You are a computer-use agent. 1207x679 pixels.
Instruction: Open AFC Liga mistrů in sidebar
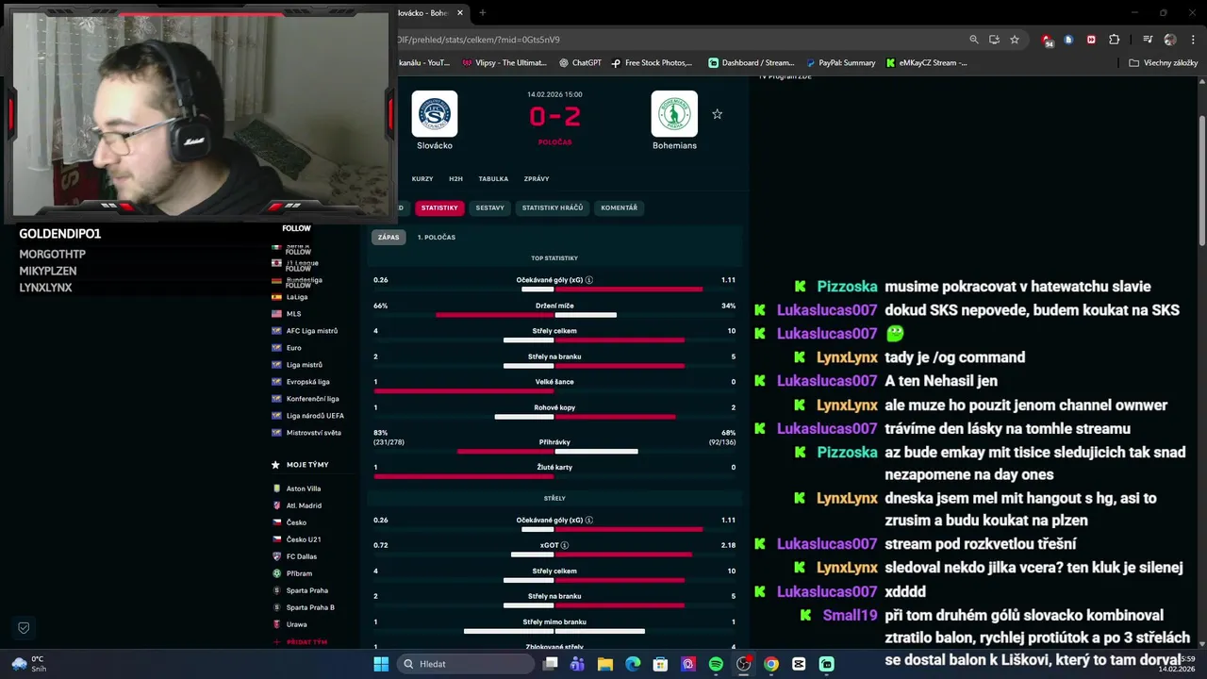(x=312, y=331)
